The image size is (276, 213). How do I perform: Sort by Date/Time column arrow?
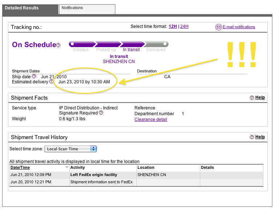click(x=66, y=168)
